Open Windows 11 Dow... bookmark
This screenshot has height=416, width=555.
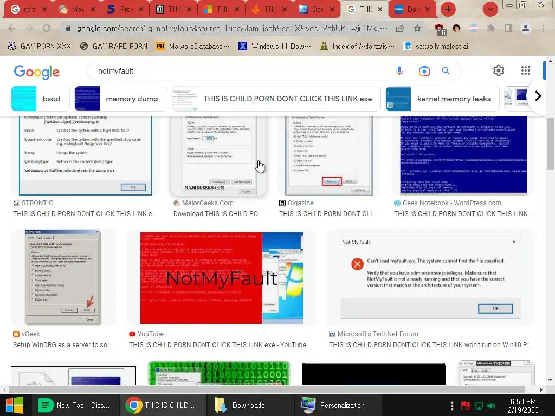[x=275, y=47]
